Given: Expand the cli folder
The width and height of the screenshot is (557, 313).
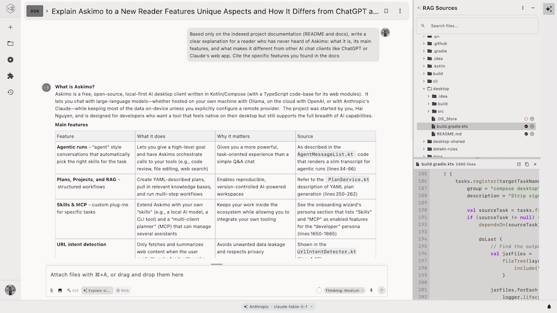Looking at the screenshot, I should click(x=424, y=82).
